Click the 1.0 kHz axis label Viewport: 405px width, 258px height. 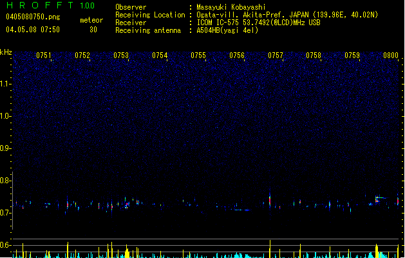pyautogui.click(x=5, y=116)
